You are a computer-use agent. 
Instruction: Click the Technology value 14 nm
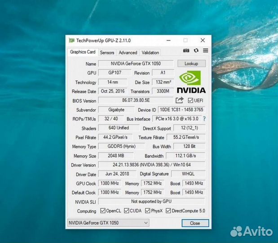[113, 82]
